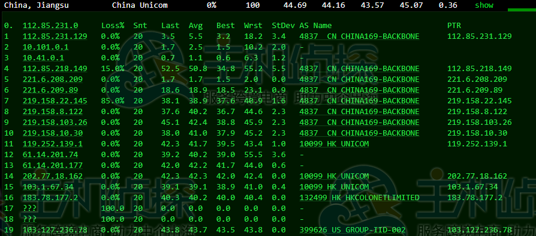The height and width of the screenshot is (236, 536).
Task: Click hop 12 IP 61.14.201.74
Action: (50, 155)
